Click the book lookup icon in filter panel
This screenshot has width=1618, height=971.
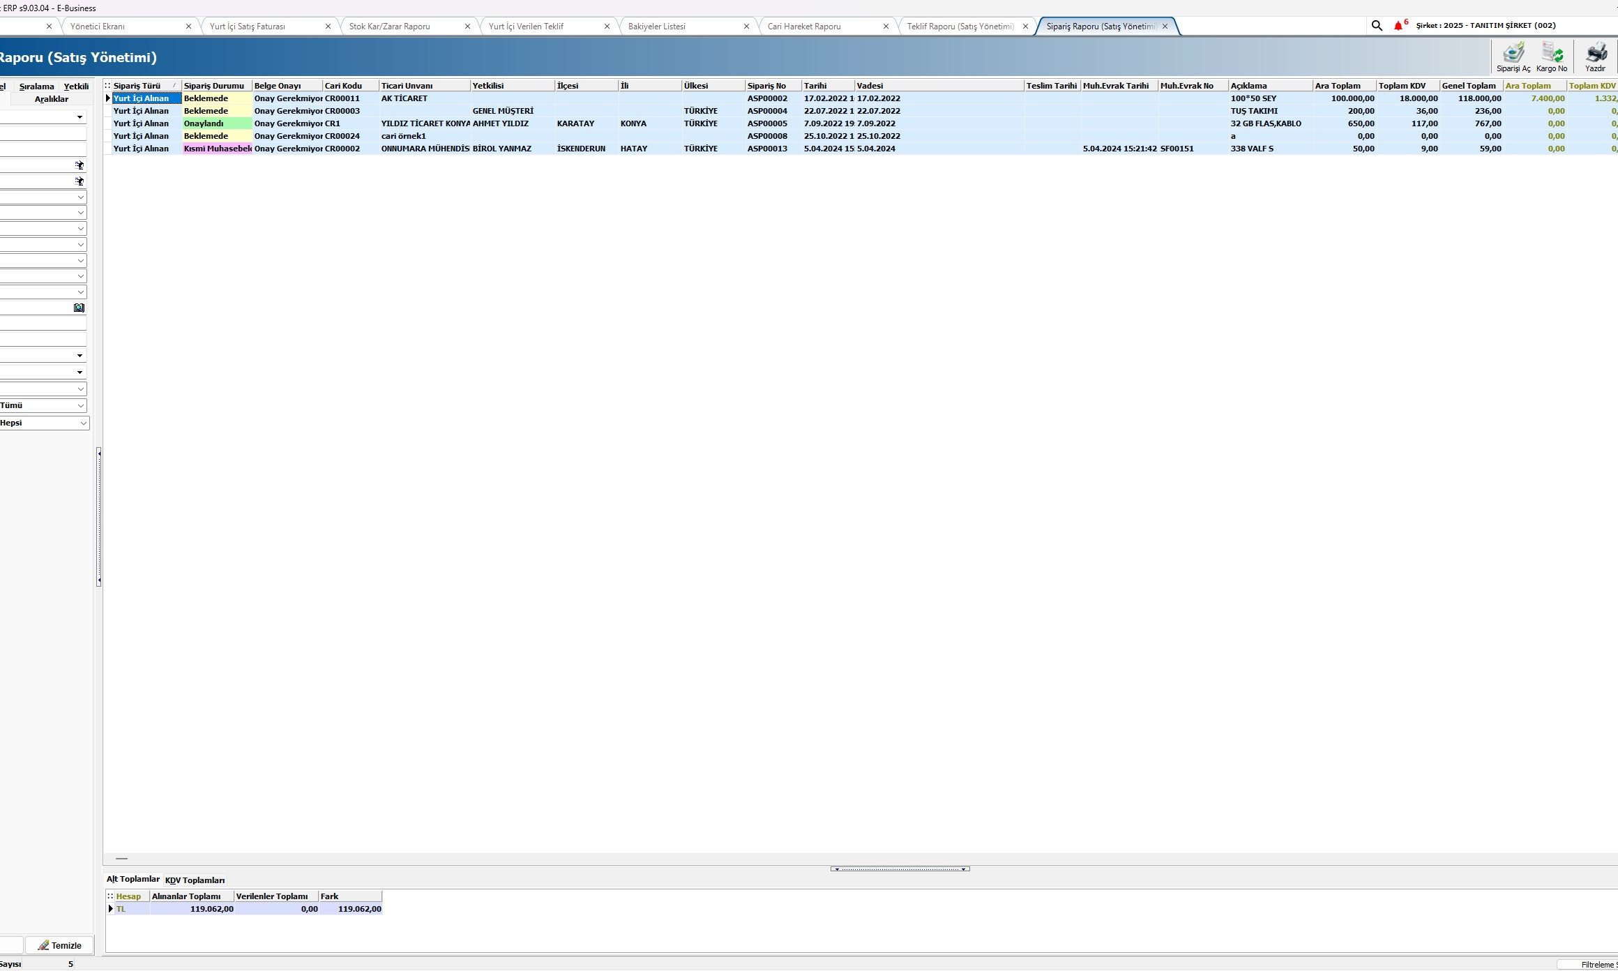79,308
